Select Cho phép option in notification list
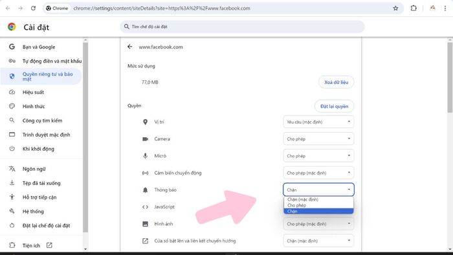The width and height of the screenshot is (453, 255). [318, 205]
